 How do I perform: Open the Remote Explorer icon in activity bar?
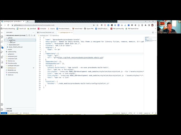[2, 62]
